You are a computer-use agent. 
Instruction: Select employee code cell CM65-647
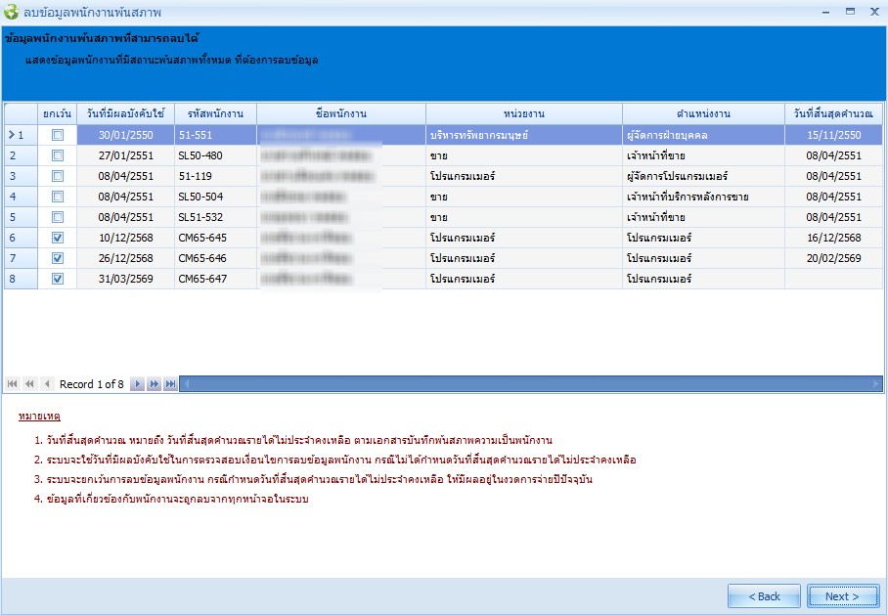pos(216,279)
